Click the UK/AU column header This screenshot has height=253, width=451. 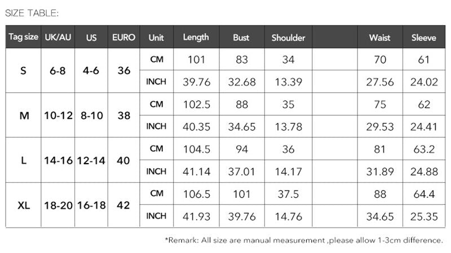(x=58, y=38)
